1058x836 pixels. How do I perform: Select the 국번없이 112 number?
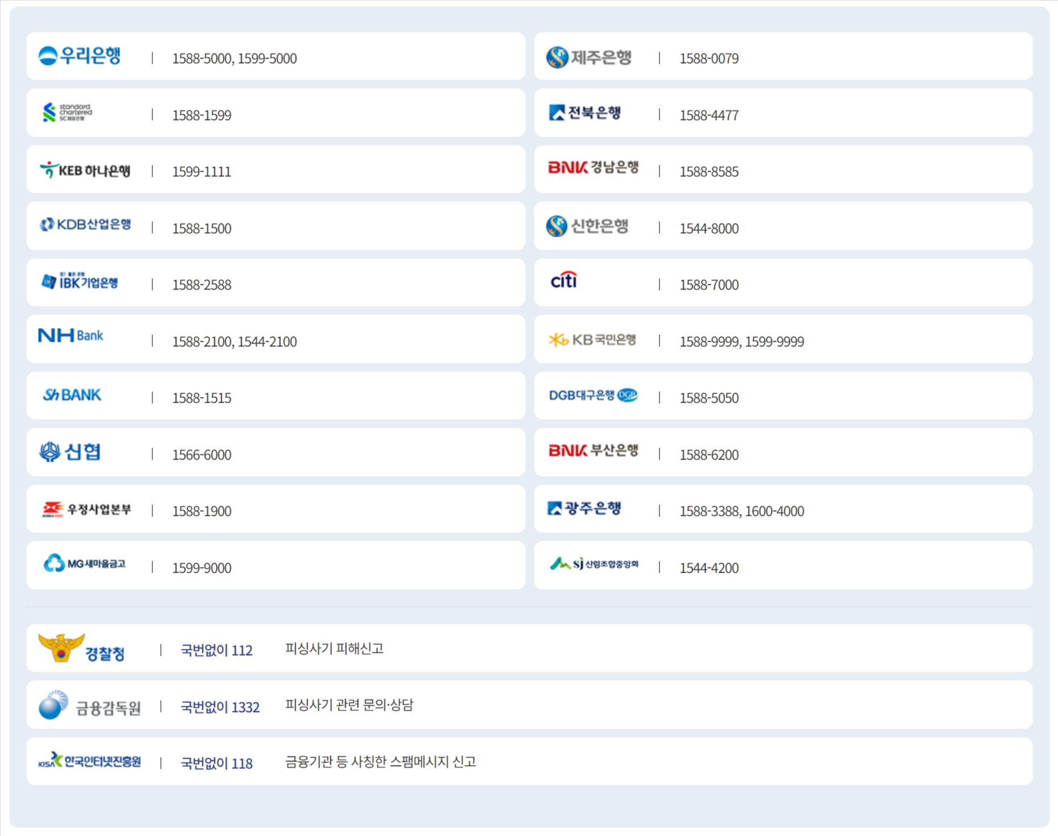(x=217, y=650)
